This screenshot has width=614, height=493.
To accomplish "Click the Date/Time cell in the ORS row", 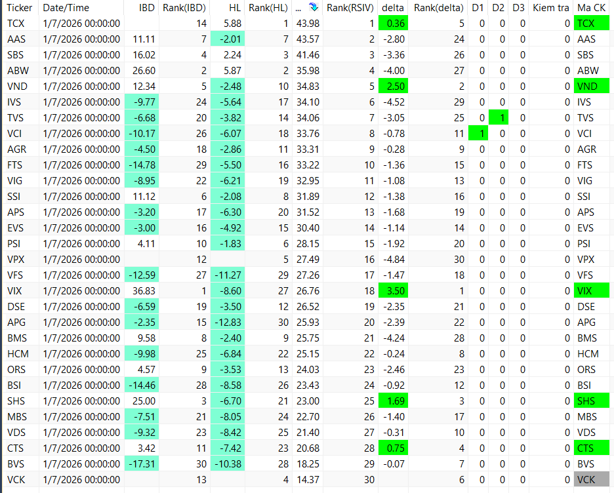I will [81, 369].
